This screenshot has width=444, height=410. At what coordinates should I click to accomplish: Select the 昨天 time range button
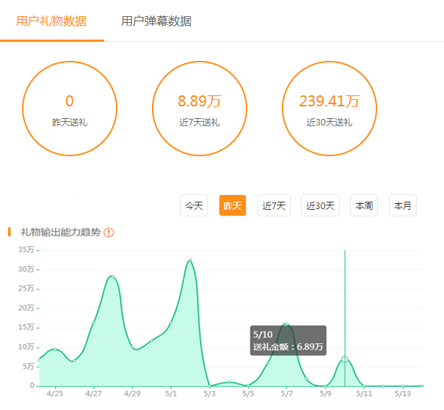click(x=233, y=205)
